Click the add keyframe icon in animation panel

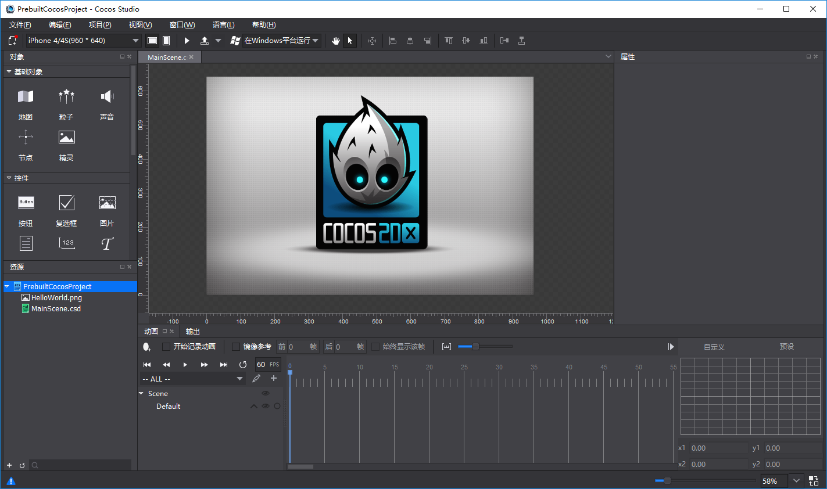click(x=147, y=347)
